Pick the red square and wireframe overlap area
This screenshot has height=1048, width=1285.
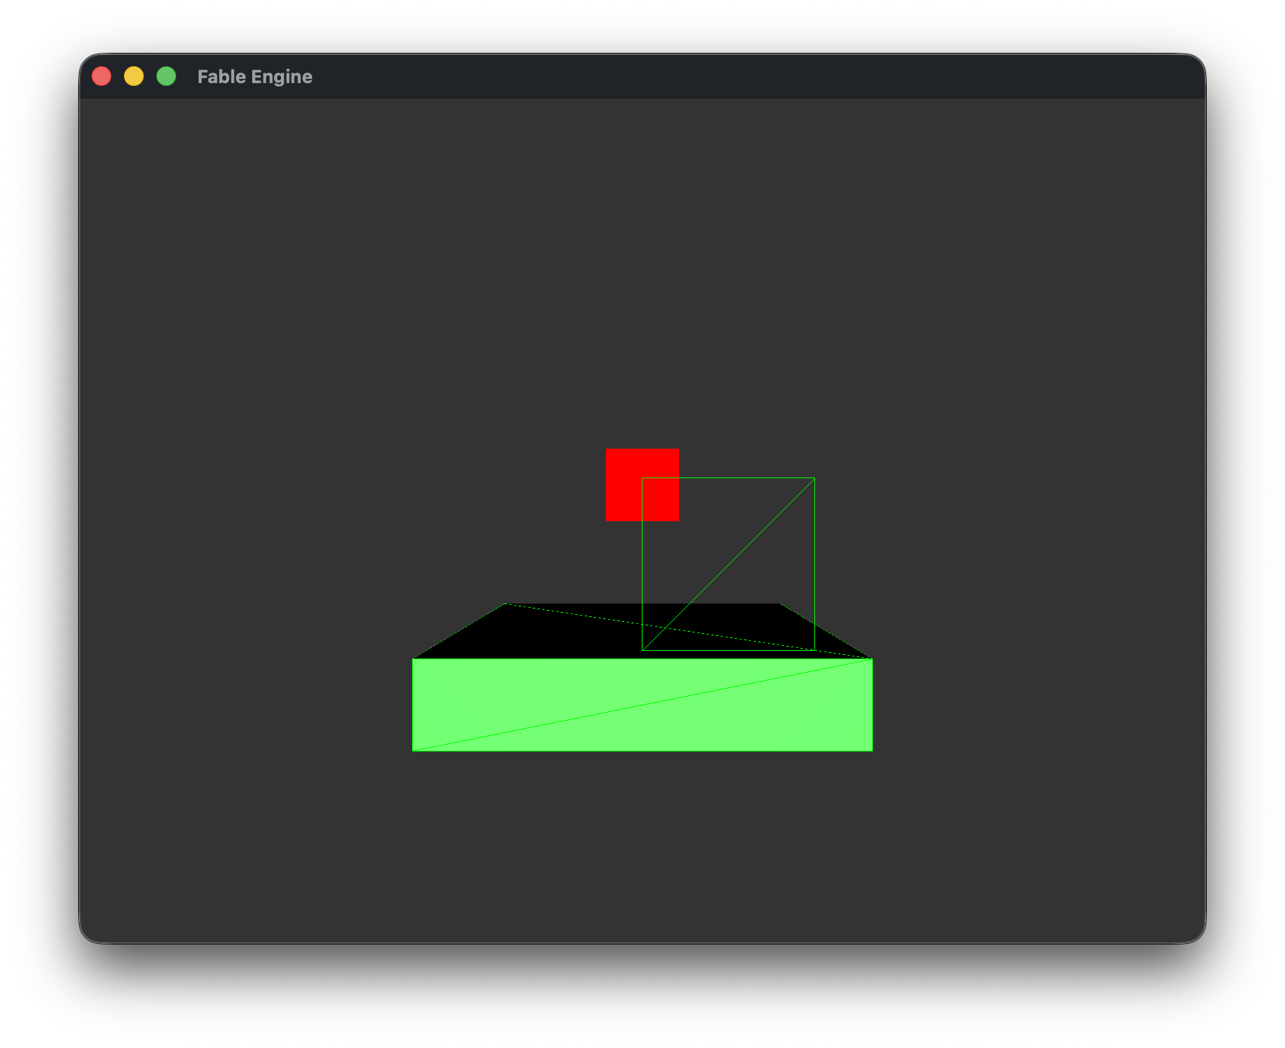tap(660, 499)
